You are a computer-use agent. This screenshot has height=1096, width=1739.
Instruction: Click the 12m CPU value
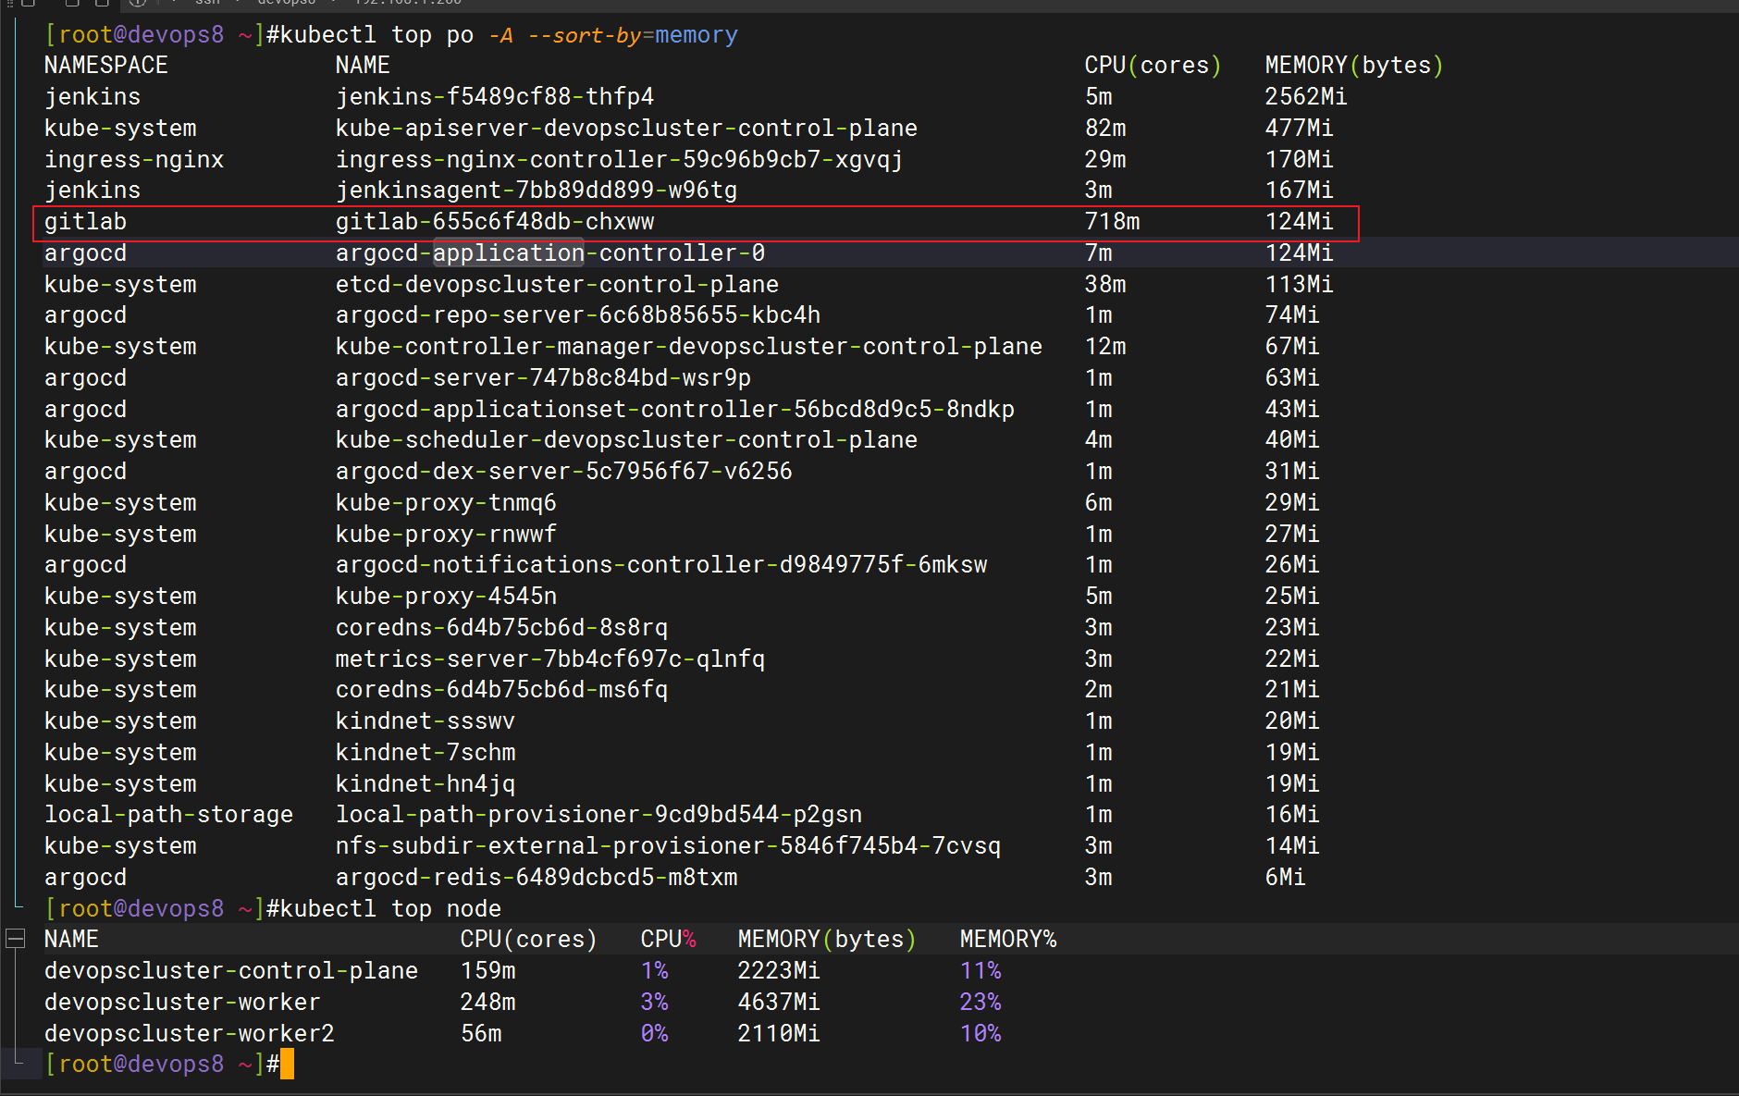pos(1105,347)
